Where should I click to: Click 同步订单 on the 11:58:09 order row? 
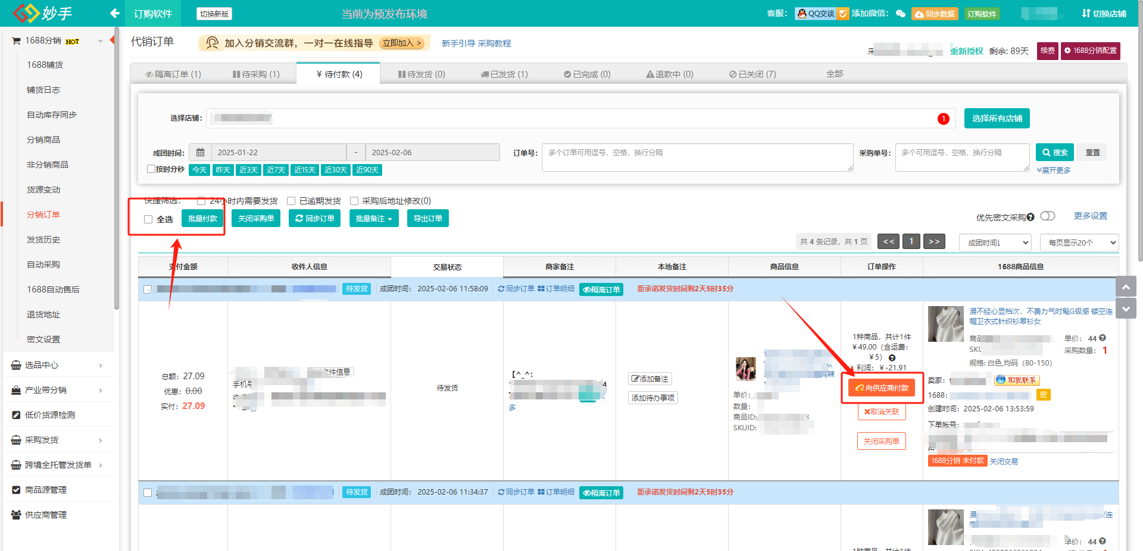[x=516, y=289]
